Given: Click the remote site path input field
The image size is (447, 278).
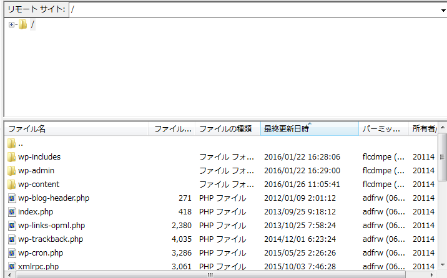Looking at the screenshot, I should 250,11.
